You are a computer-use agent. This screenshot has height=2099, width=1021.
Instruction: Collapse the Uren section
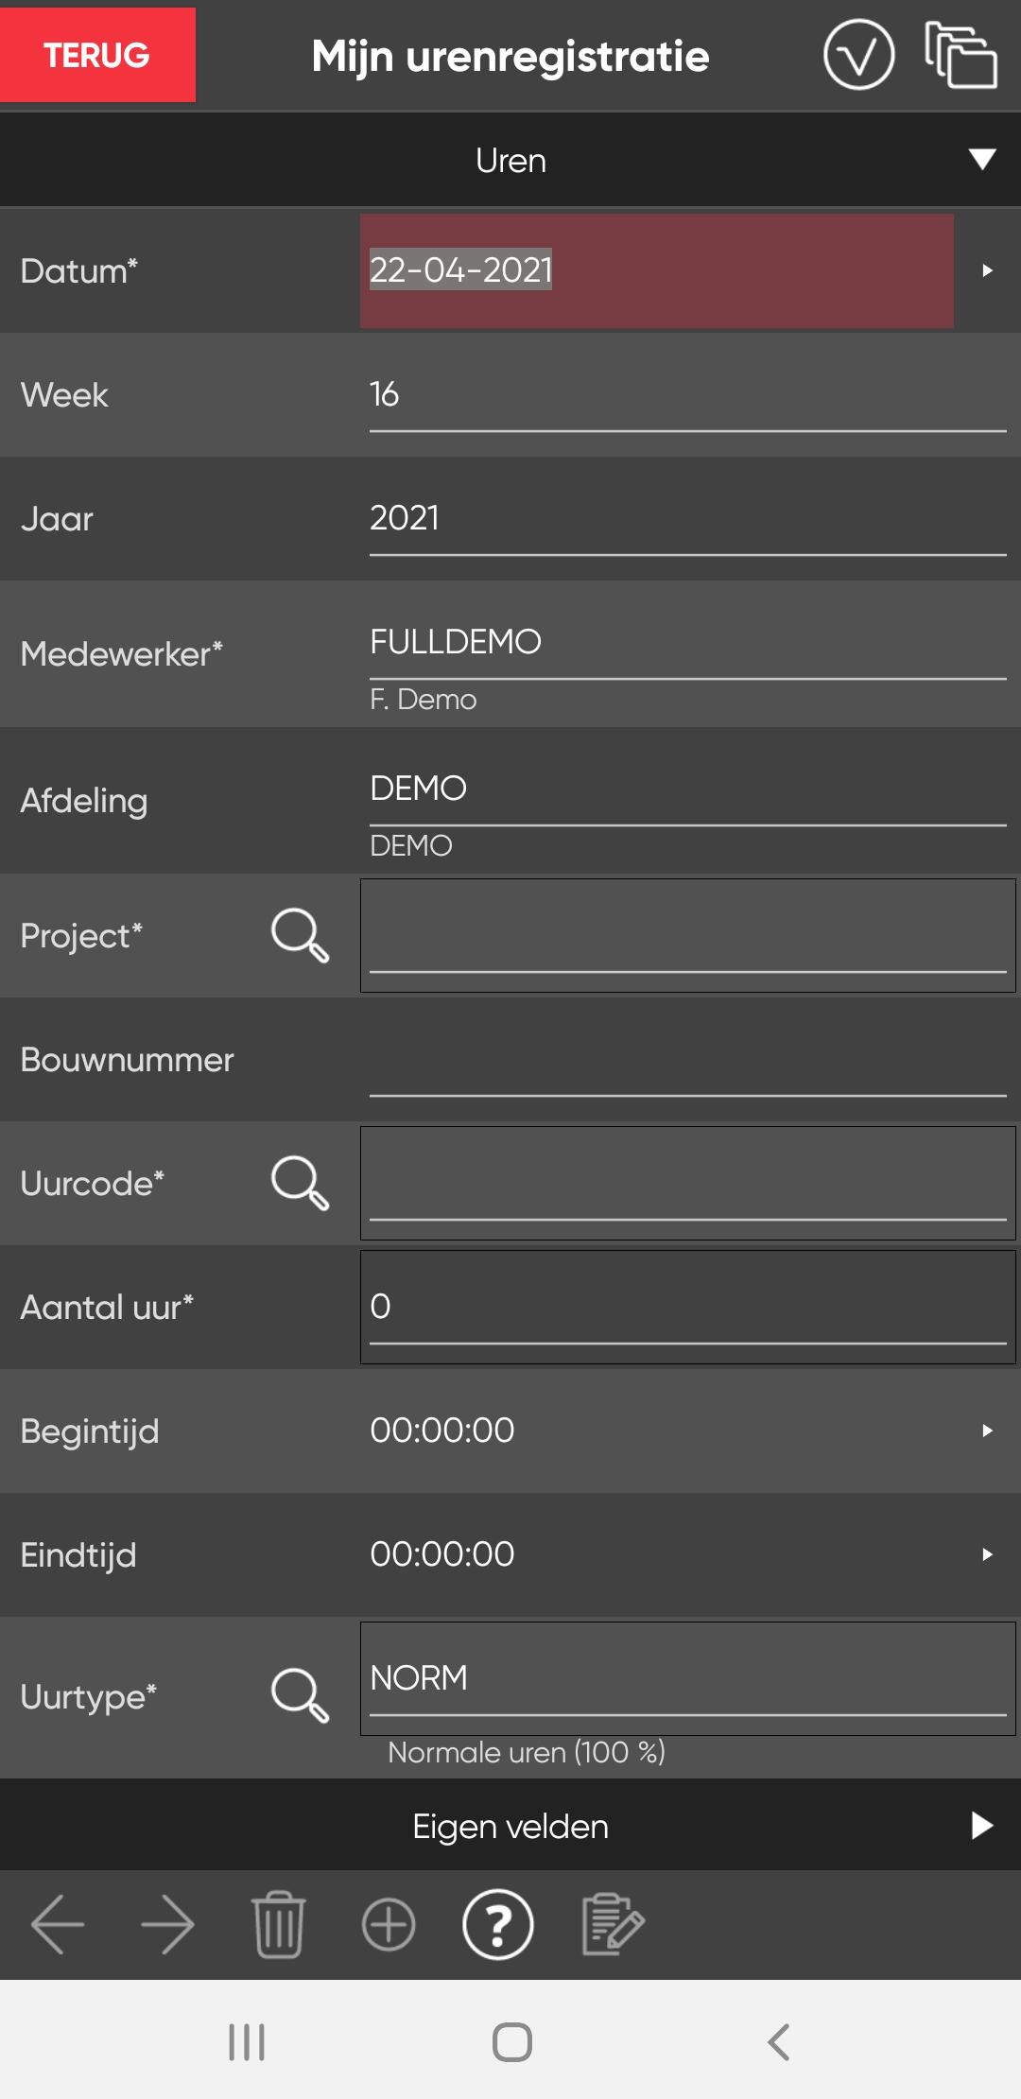click(x=982, y=160)
